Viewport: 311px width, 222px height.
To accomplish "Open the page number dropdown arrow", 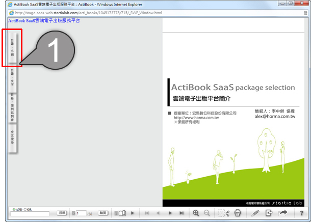I will 73,213.
